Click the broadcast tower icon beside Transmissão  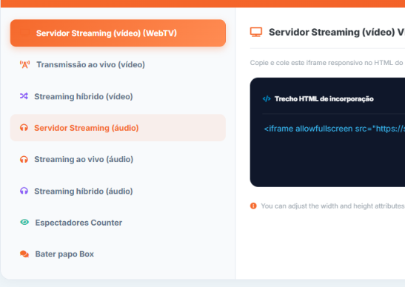[24, 64]
